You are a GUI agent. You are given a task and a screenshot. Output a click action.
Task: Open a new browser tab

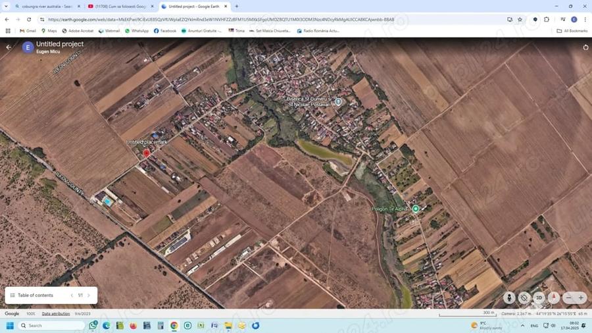coord(237,7)
